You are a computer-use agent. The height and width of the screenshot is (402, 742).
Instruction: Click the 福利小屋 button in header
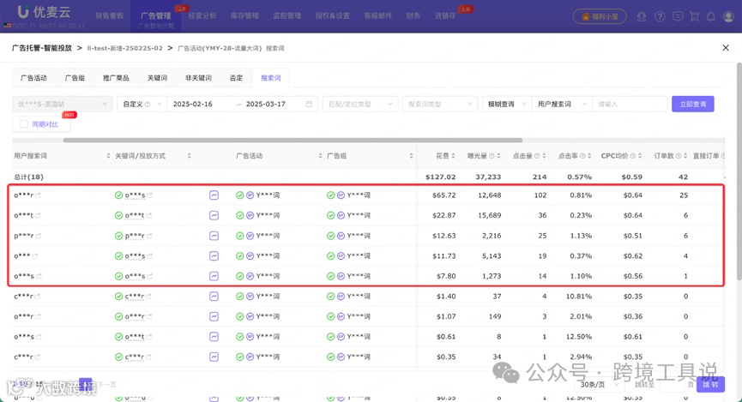pos(600,16)
